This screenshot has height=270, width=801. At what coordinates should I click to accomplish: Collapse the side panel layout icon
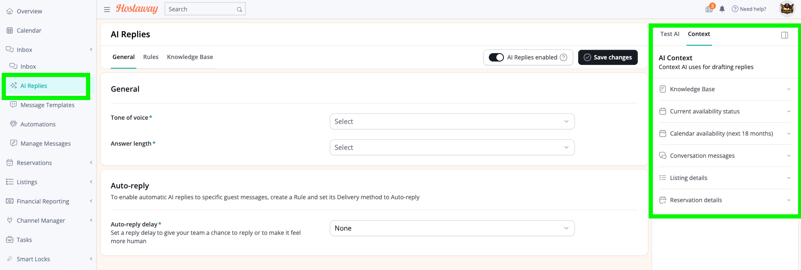pyautogui.click(x=785, y=35)
